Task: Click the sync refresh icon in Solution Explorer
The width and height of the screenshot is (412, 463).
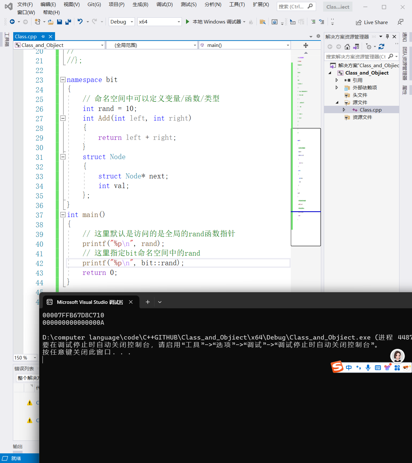Action: coord(381,47)
